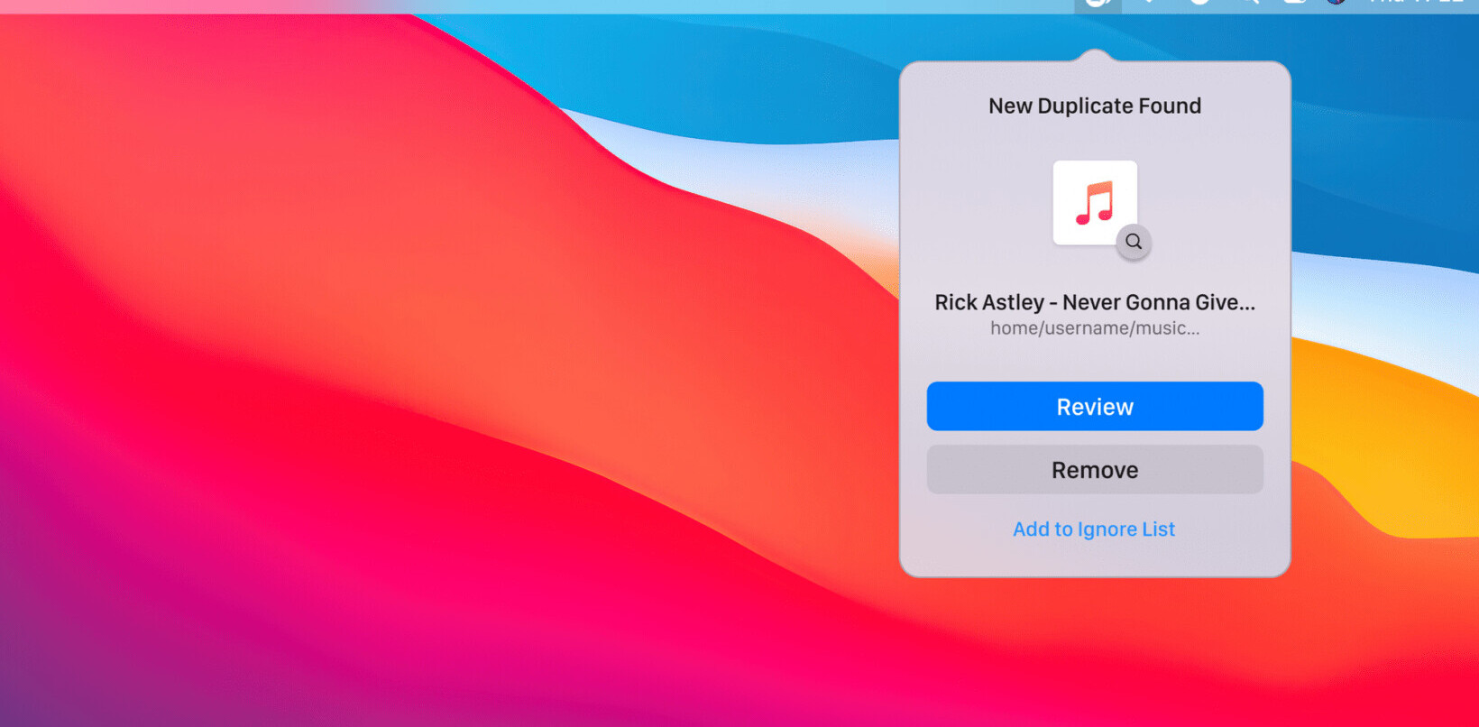The height and width of the screenshot is (727, 1479).
Task: Click the 'New Duplicate Found' heading
Action: [1095, 106]
